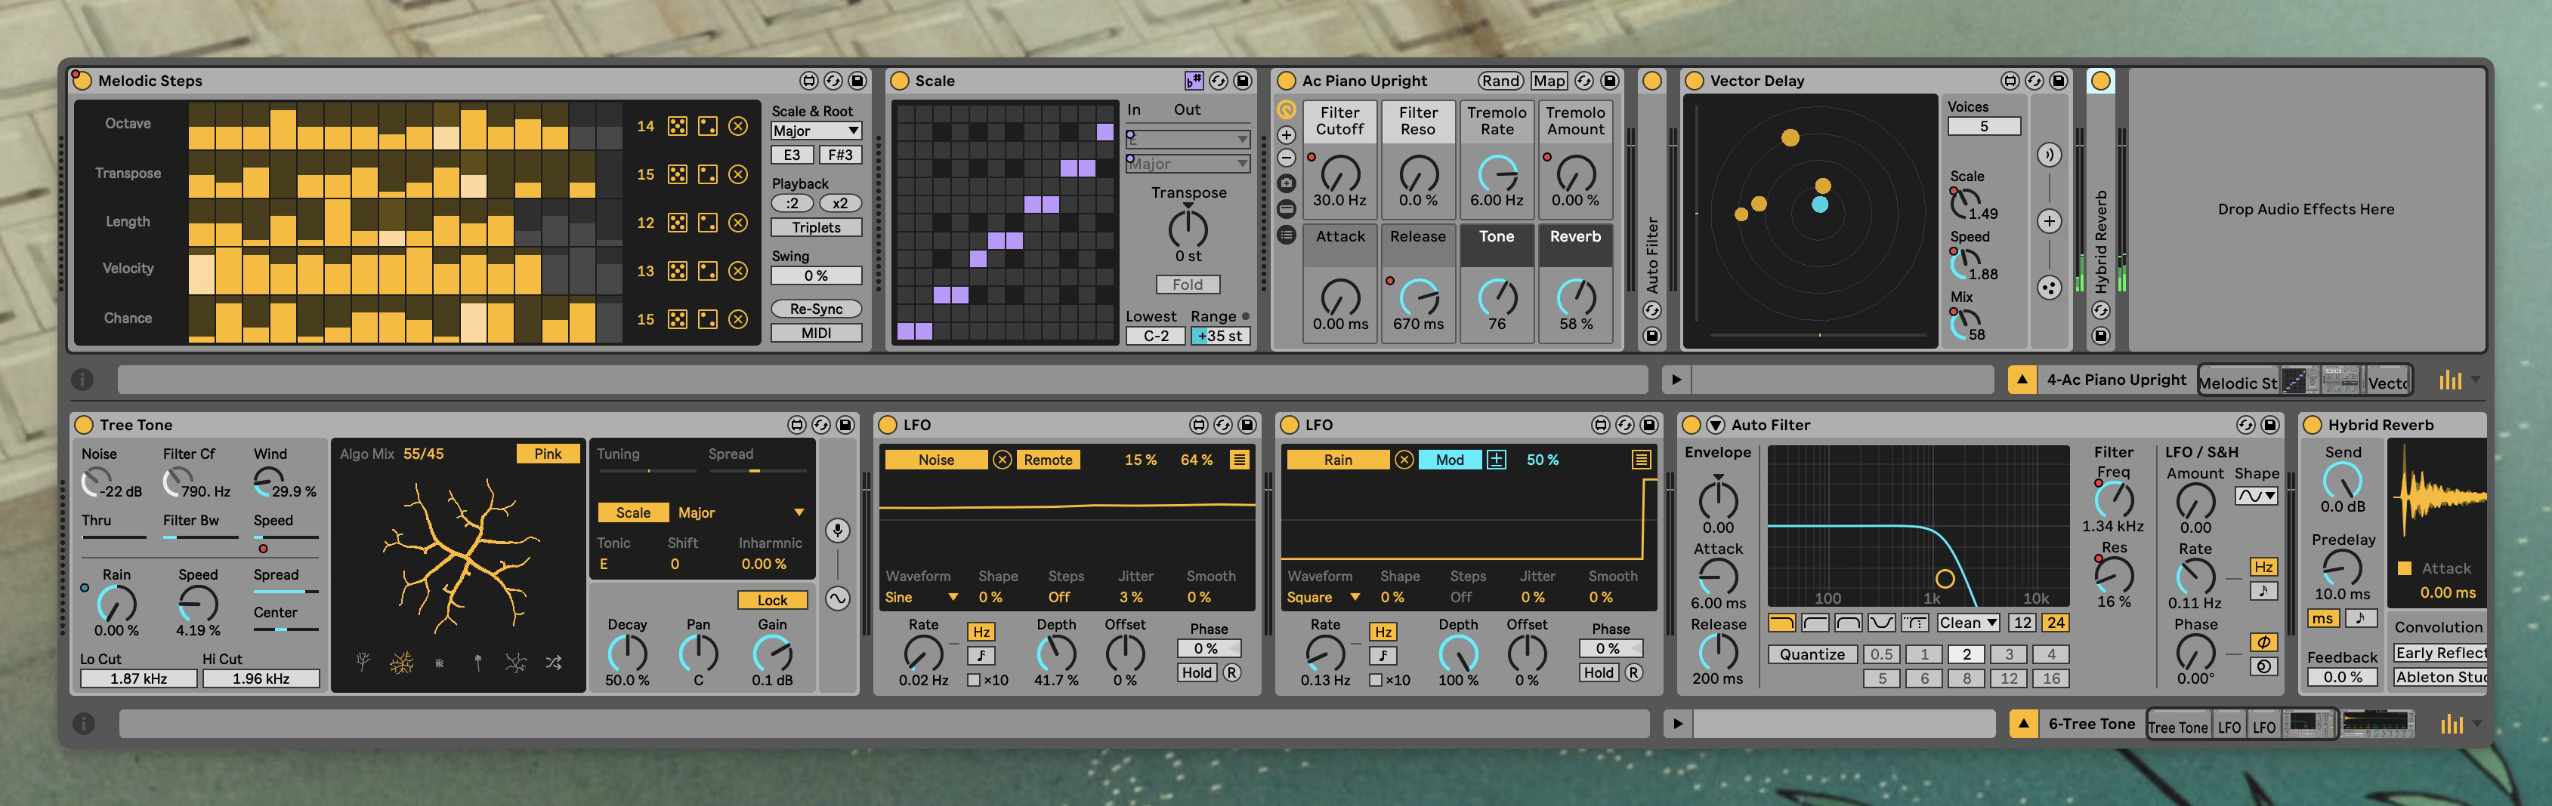Unmap the Noise target with the X icon

1003,460
